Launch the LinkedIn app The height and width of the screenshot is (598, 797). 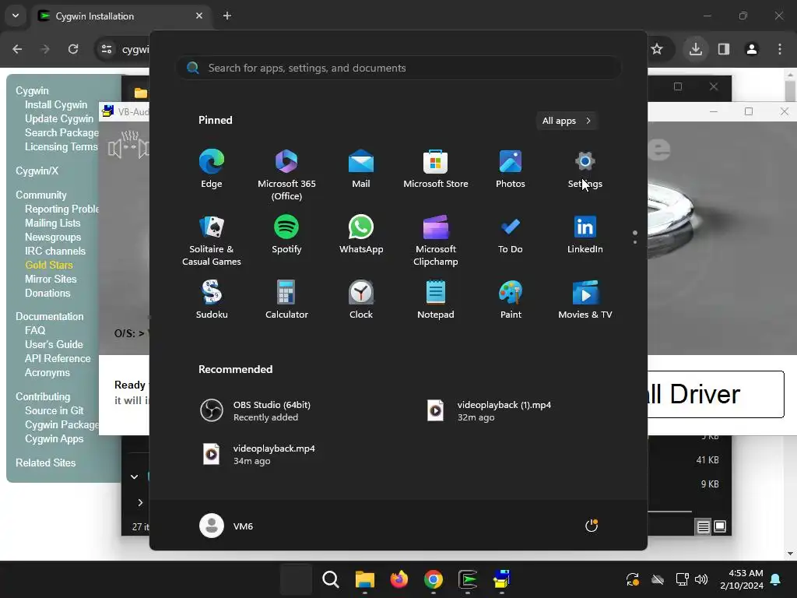click(x=585, y=235)
